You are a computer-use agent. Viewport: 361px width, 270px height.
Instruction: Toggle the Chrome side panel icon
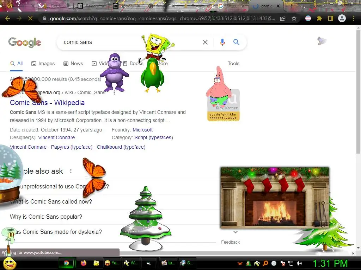coord(331,18)
